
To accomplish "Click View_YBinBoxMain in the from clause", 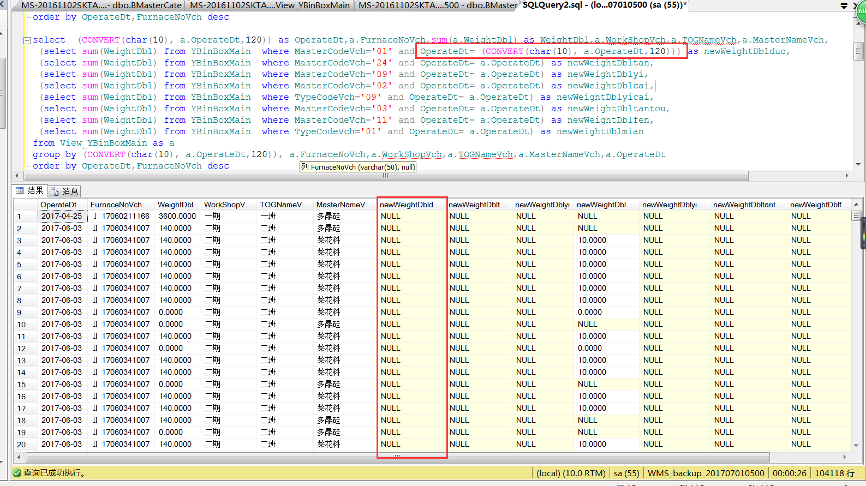I will point(104,143).
